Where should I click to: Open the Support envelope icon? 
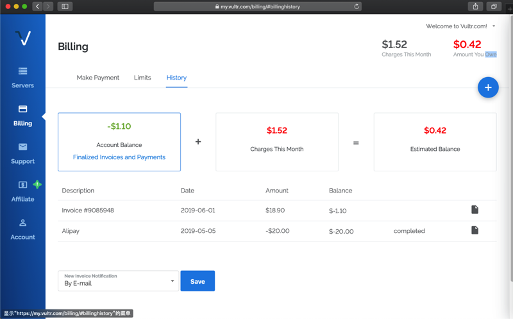[22, 147]
